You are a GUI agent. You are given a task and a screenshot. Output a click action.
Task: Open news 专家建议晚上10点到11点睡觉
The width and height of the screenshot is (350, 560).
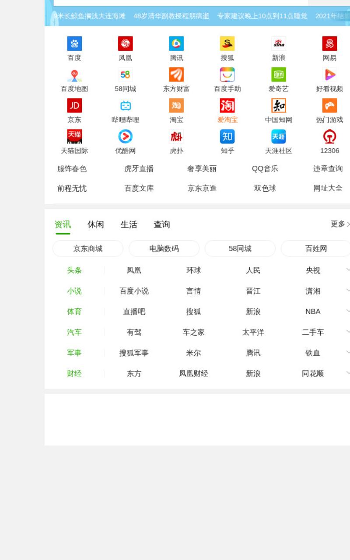pos(262,16)
